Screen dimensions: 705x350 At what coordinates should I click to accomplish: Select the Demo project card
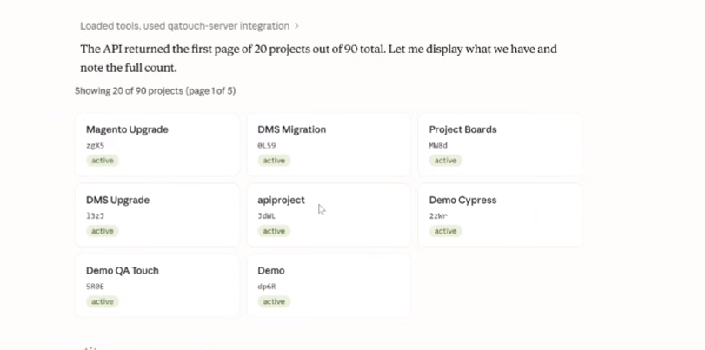click(329, 286)
